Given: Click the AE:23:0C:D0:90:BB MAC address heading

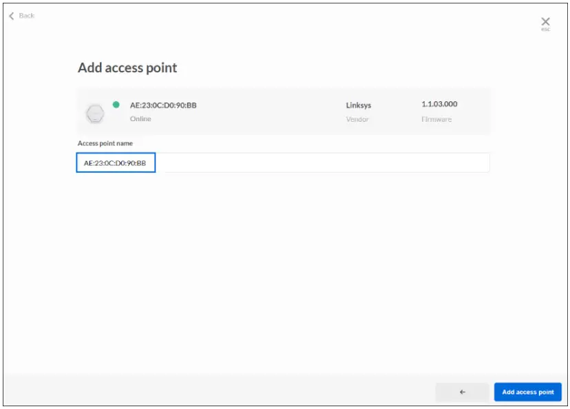Looking at the screenshot, I should [163, 105].
